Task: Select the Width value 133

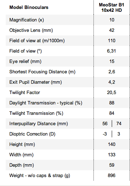Action: click(x=112, y=155)
